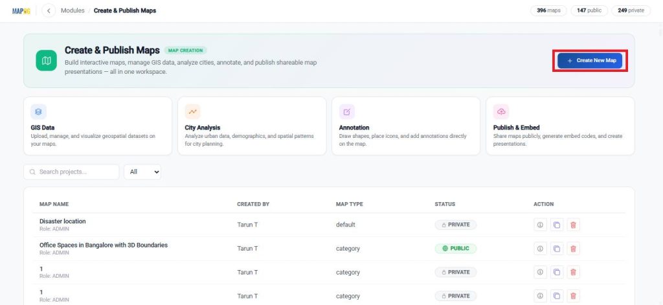Screen dimensions: 663x305
Task: Click the 147 public counter pill
Action: coord(589,10)
